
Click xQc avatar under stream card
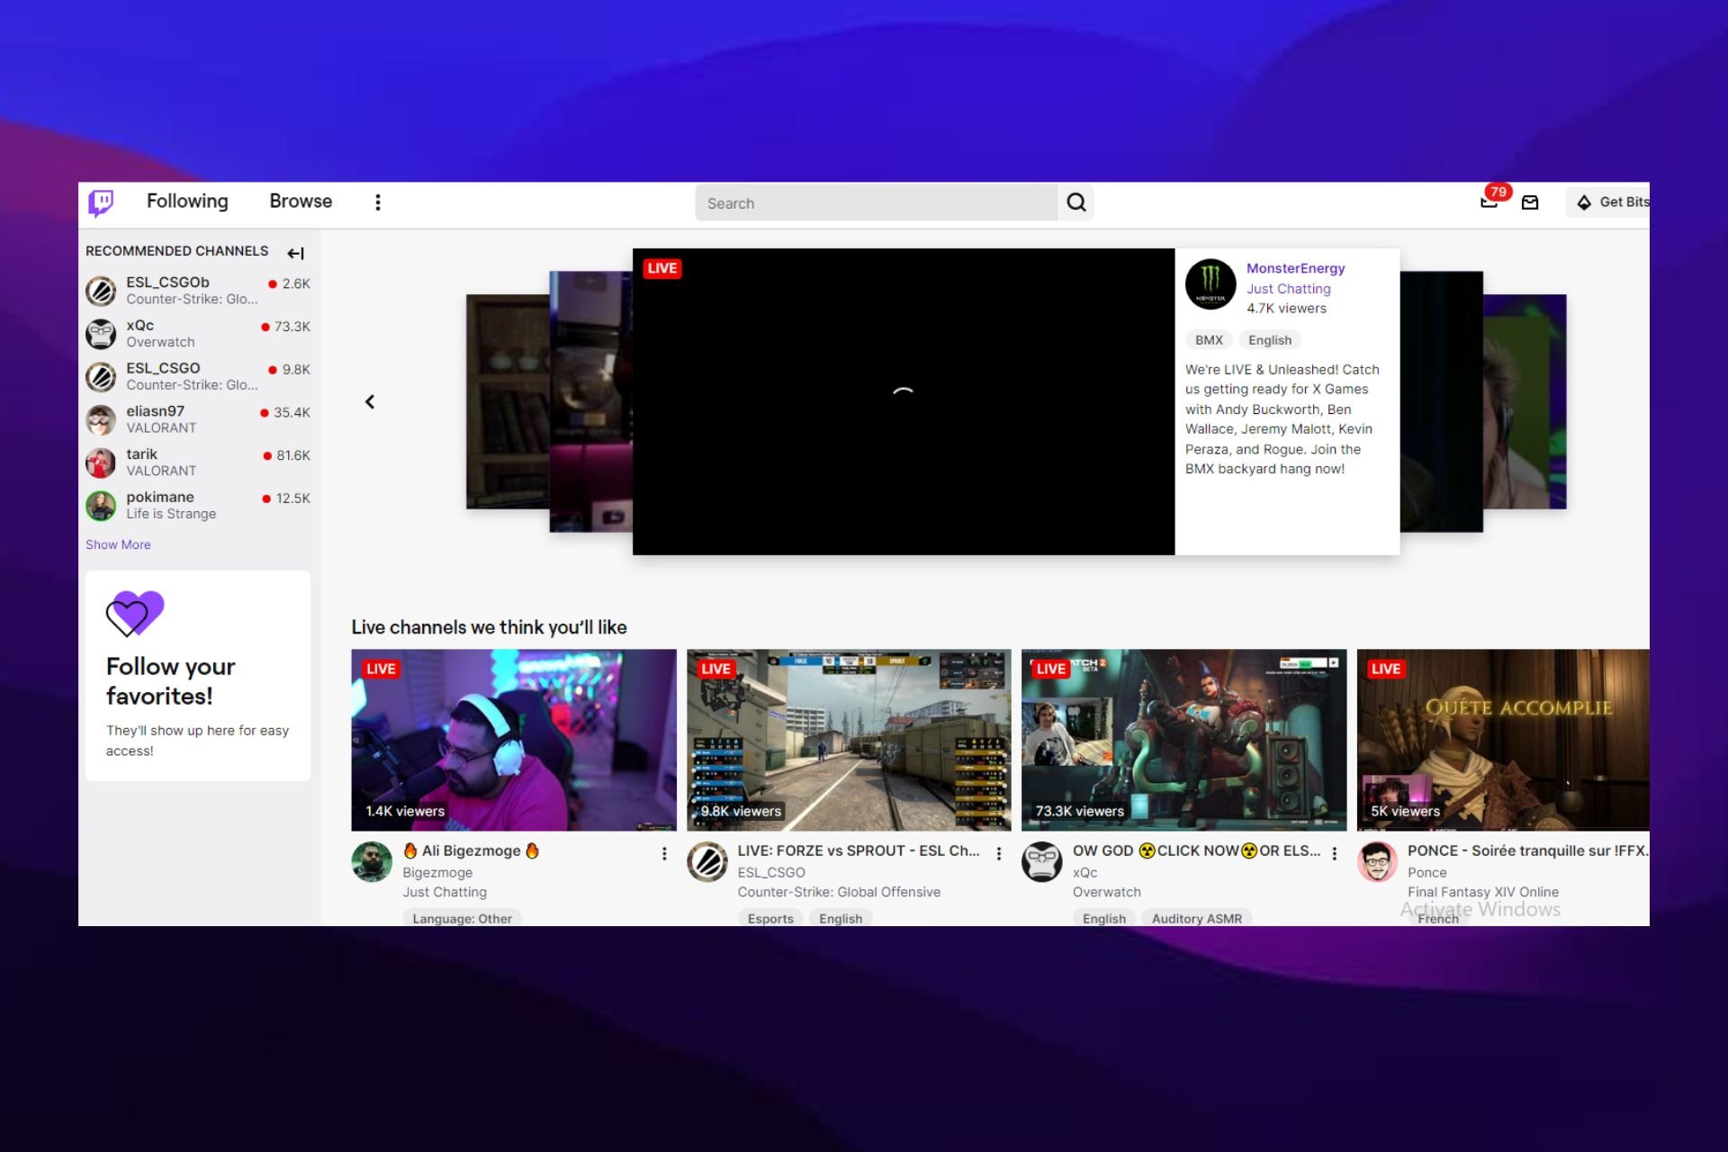[1042, 862]
